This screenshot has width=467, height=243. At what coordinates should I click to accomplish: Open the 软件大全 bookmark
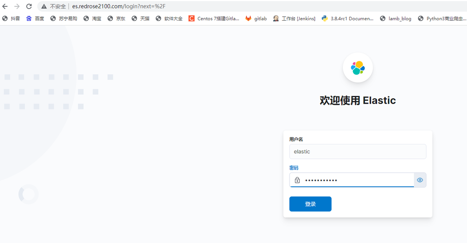coord(169,18)
